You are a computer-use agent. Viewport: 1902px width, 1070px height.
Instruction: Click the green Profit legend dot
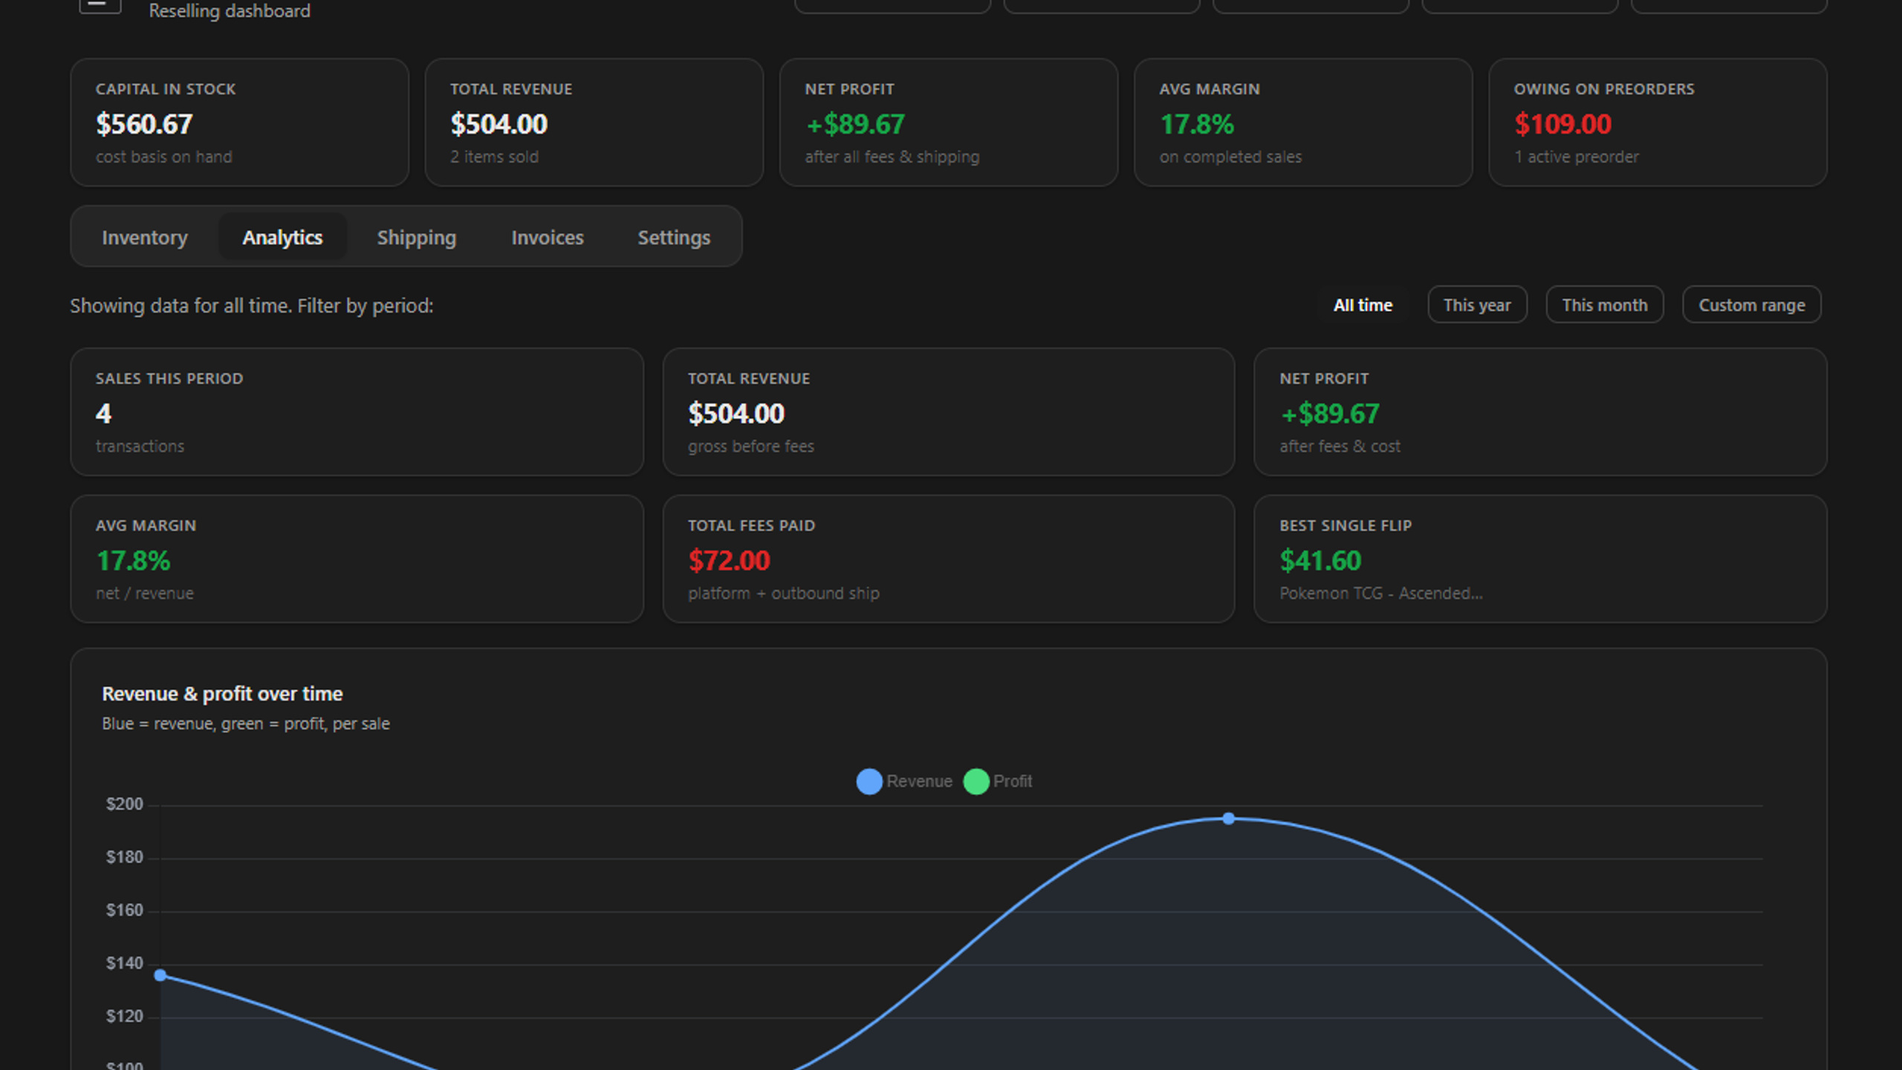[976, 781]
